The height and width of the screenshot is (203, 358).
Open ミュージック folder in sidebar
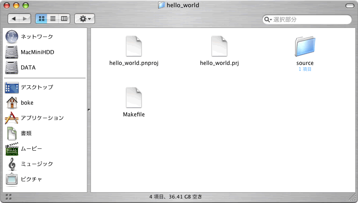29,164
